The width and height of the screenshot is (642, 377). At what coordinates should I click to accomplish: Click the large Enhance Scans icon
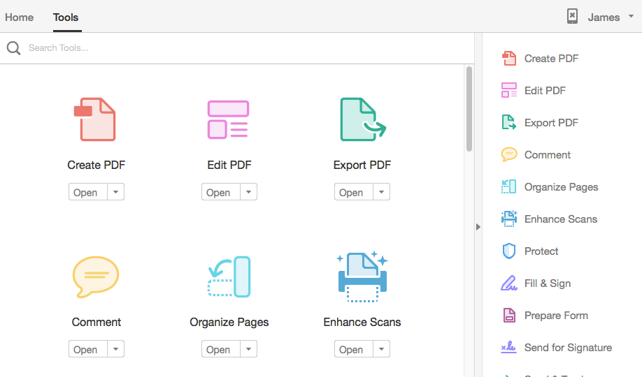[362, 277]
